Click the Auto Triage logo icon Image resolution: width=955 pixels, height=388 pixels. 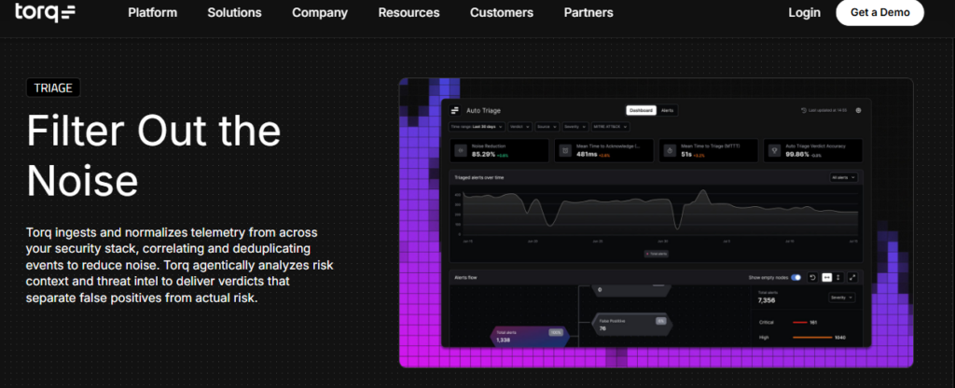[454, 110]
